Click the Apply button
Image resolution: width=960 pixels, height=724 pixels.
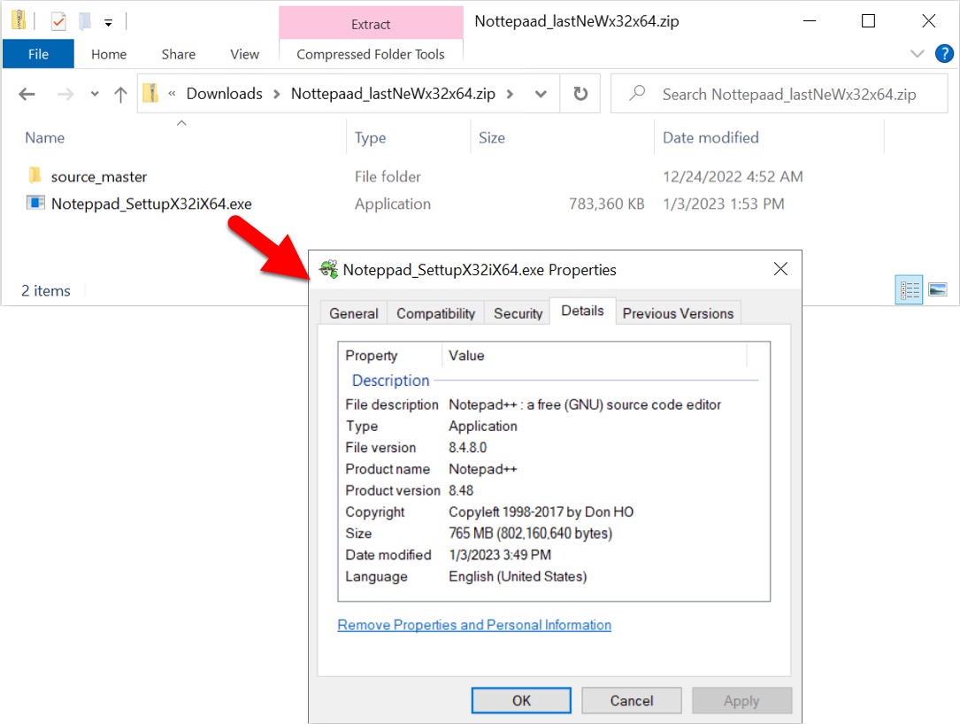coord(741,700)
